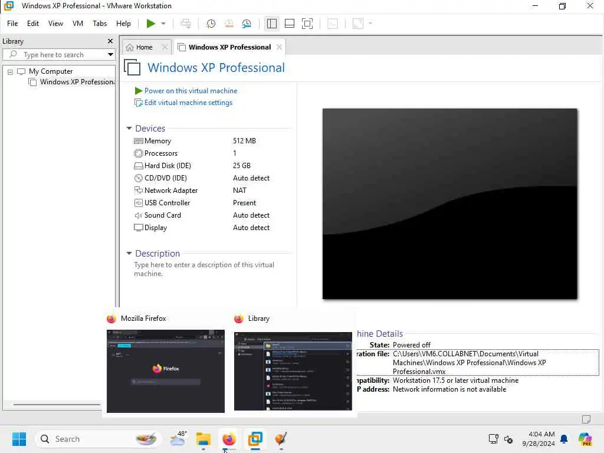Click the Revert to snapshot toolbar icon
Image resolution: width=604 pixels, height=453 pixels.
pyautogui.click(x=229, y=24)
